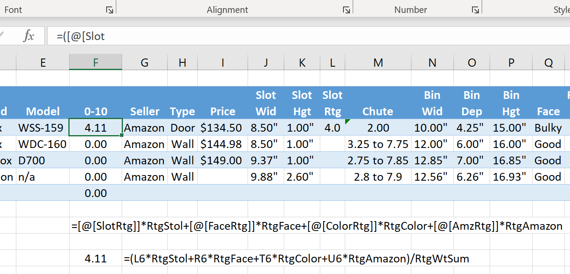Select column P header

tap(511, 63)
